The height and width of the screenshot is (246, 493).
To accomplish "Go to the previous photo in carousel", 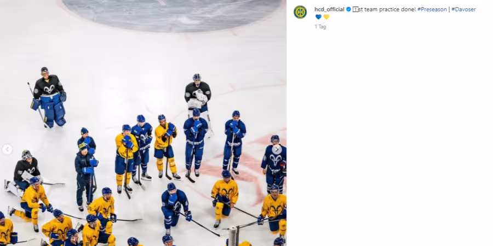I will 7,150.
